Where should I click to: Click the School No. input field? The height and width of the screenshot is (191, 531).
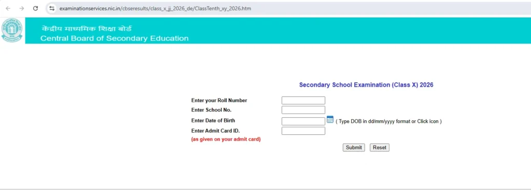click(303, 110)
